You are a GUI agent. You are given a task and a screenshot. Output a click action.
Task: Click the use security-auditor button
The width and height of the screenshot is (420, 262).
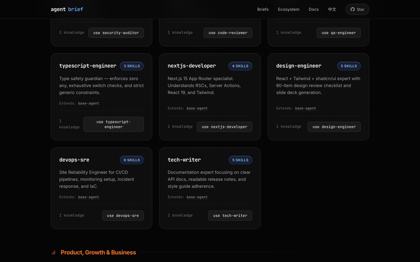(x=116, y=33)
